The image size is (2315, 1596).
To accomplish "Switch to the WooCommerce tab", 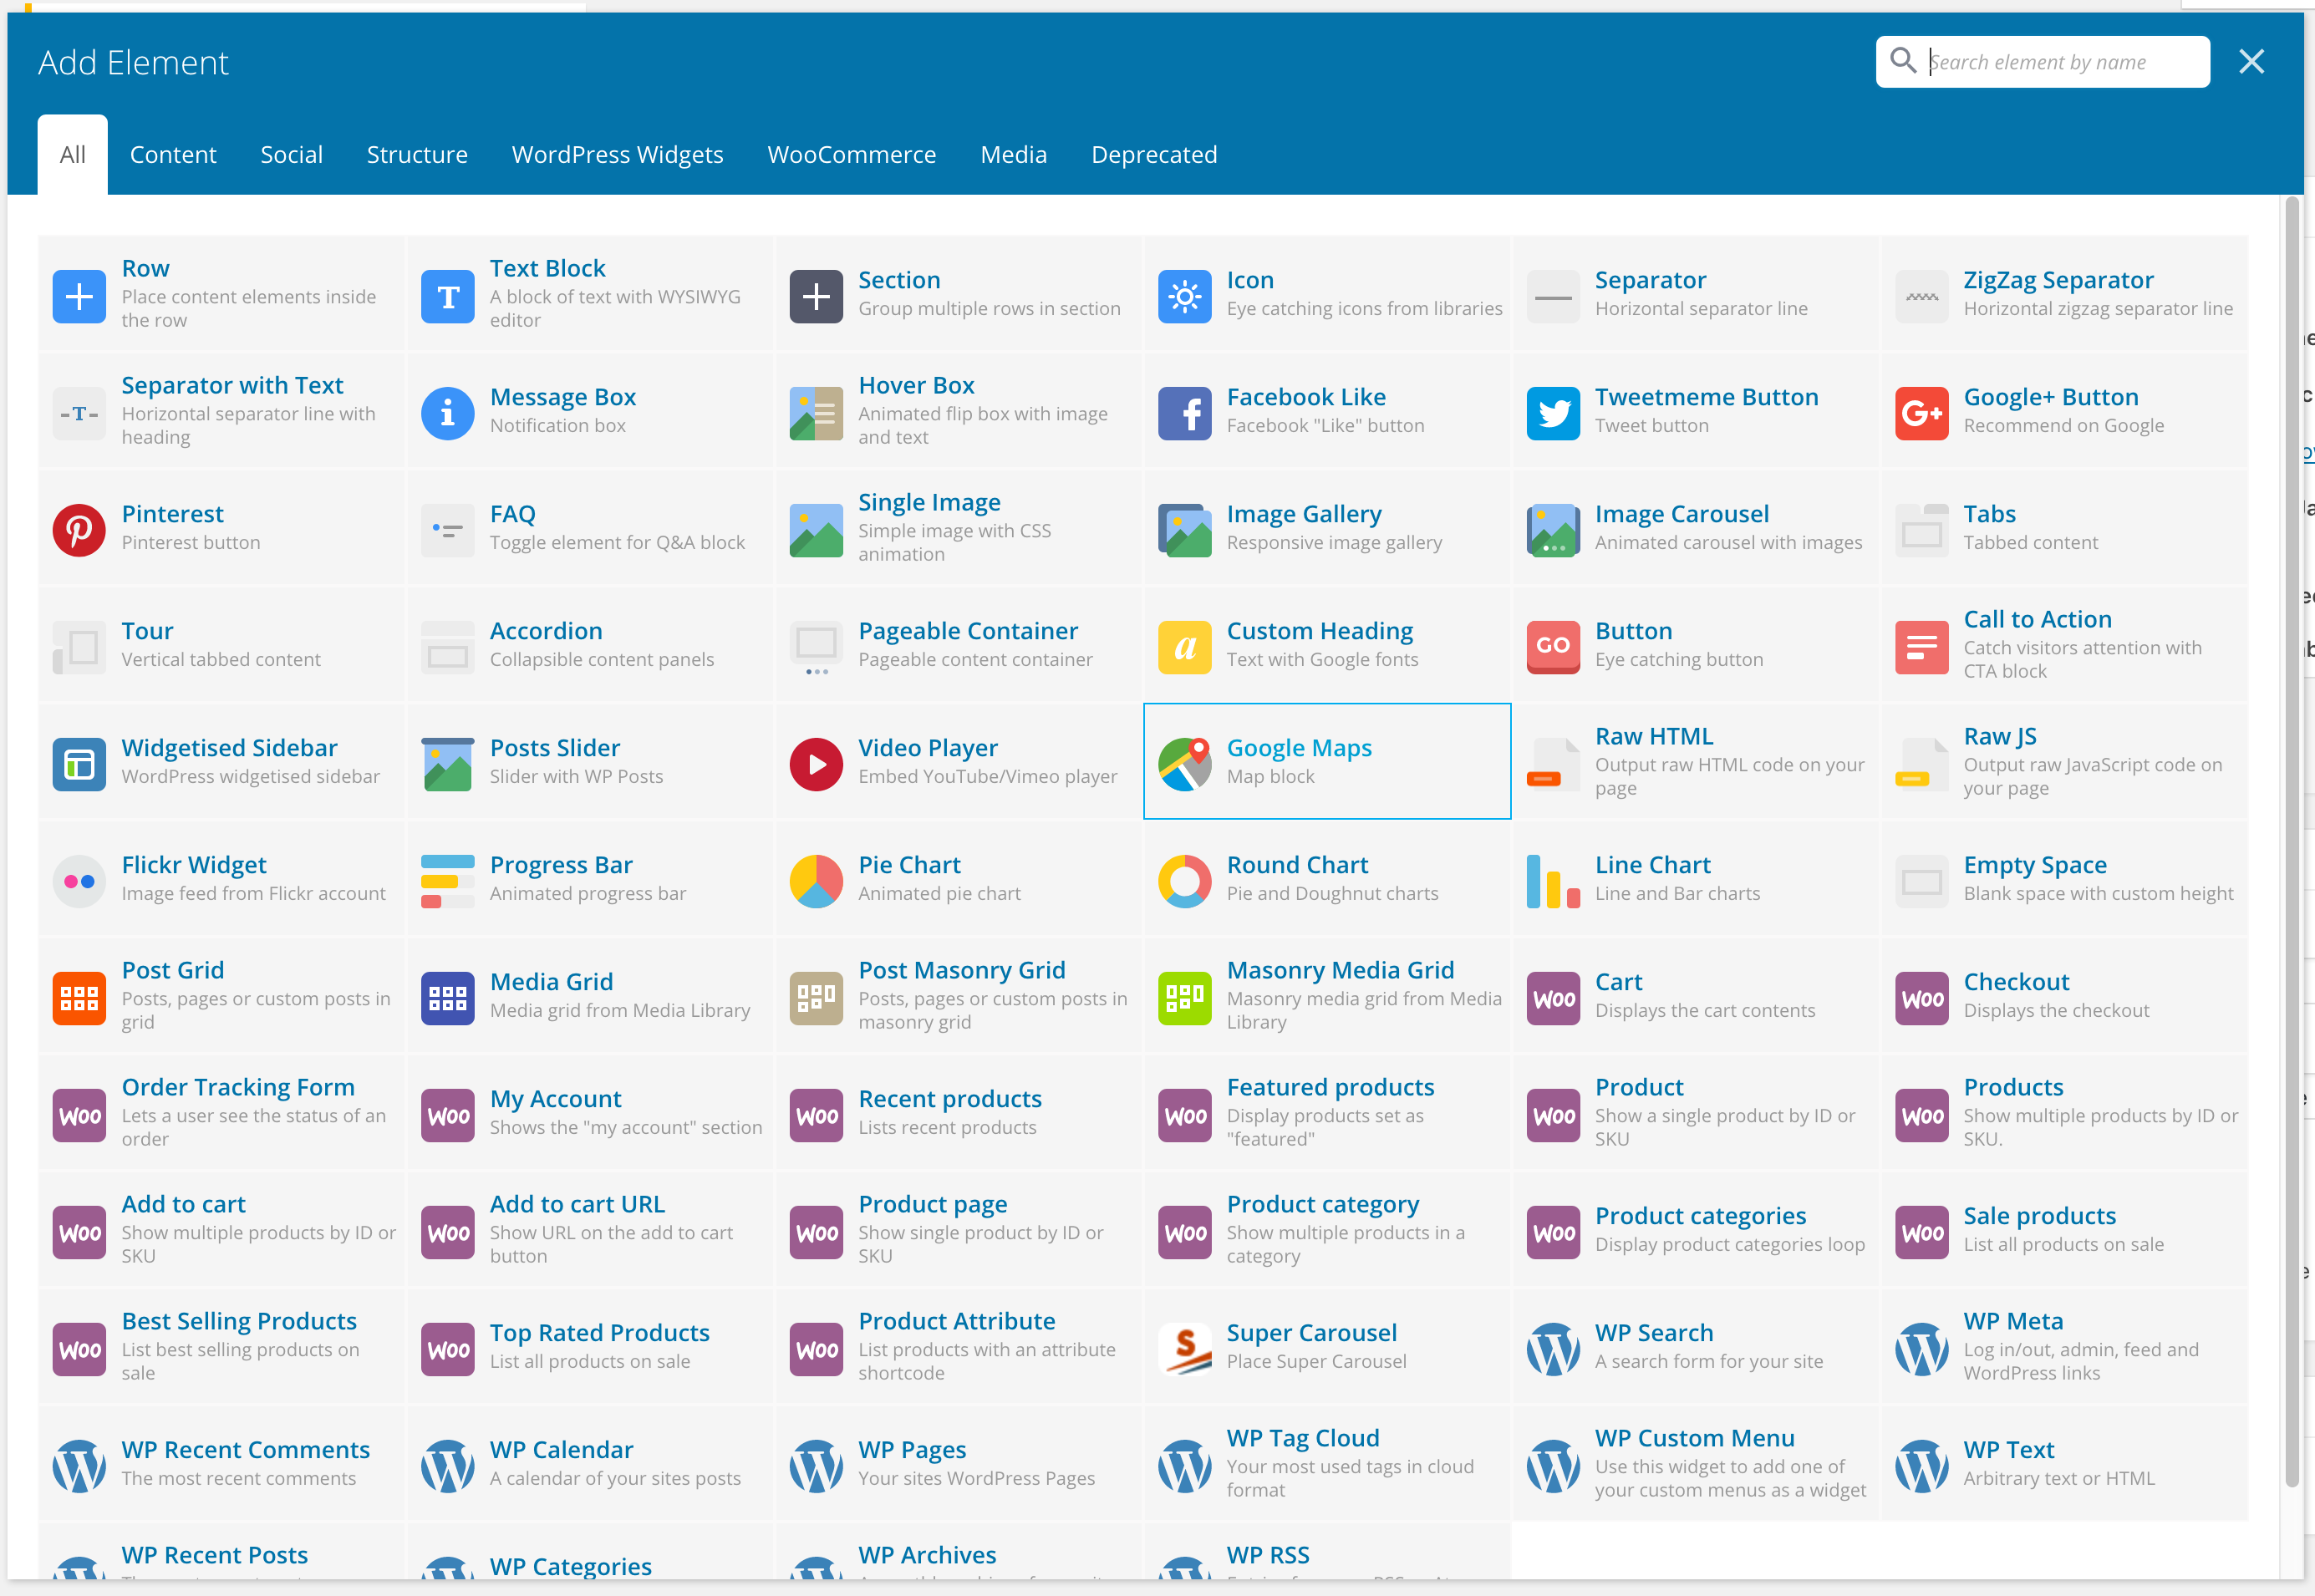I will tap(851, 155).
